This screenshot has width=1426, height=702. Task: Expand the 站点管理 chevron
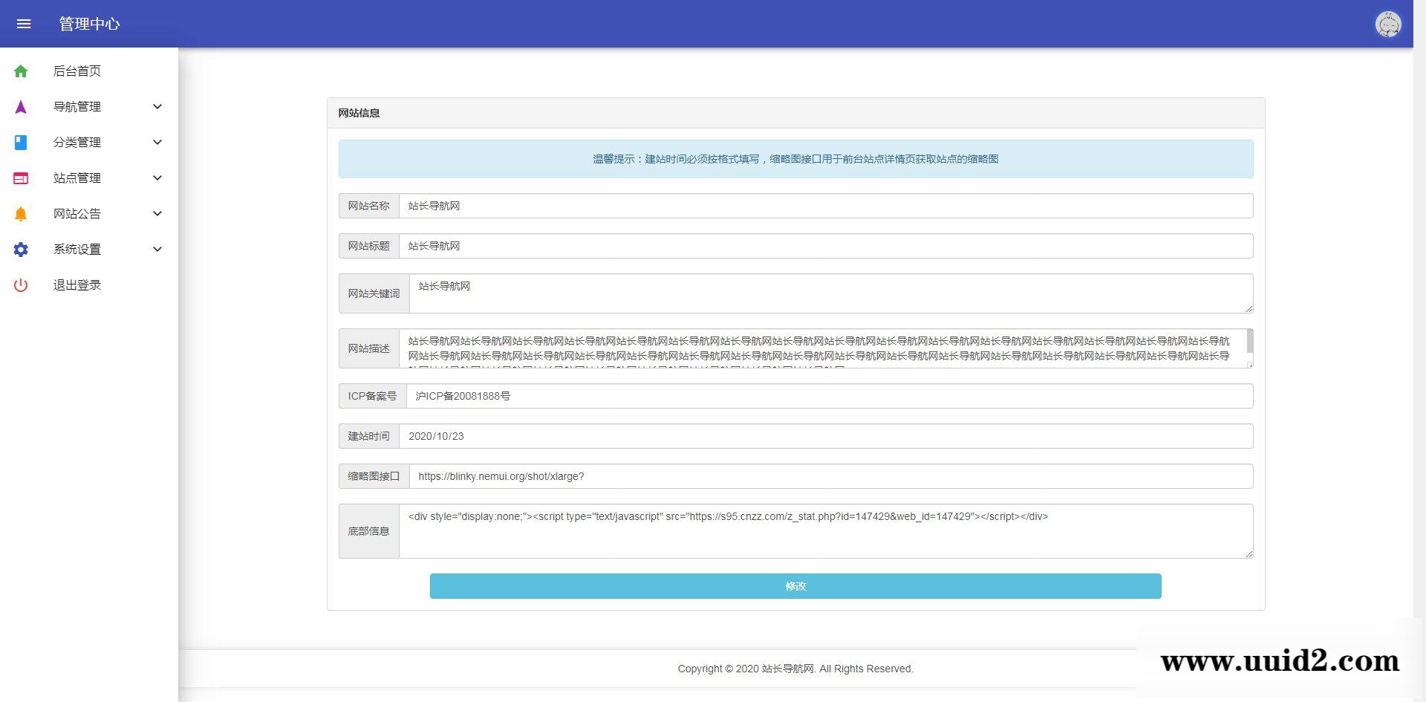coord(157,178)
